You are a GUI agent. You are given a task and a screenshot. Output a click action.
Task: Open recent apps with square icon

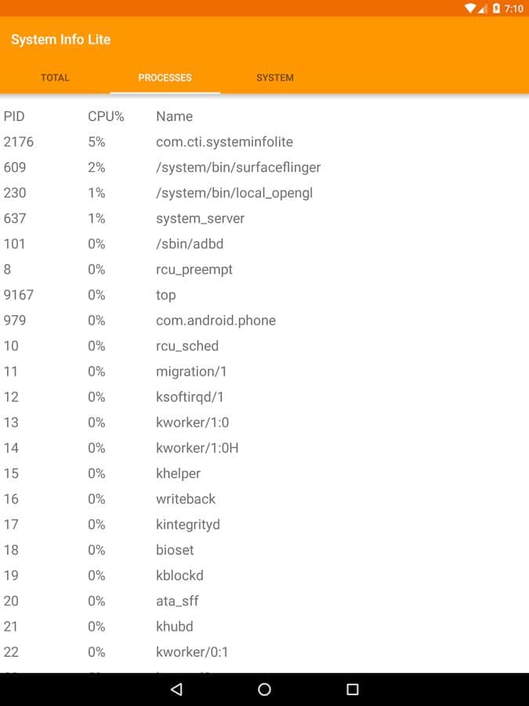pyautogui.click(x=352, y=690)
